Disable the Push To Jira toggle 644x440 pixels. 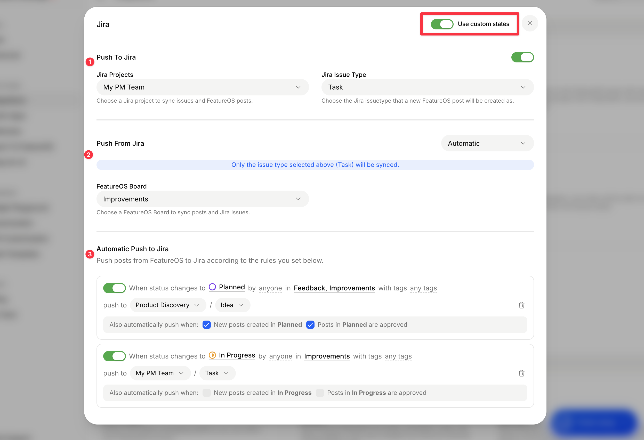point(522,57)
